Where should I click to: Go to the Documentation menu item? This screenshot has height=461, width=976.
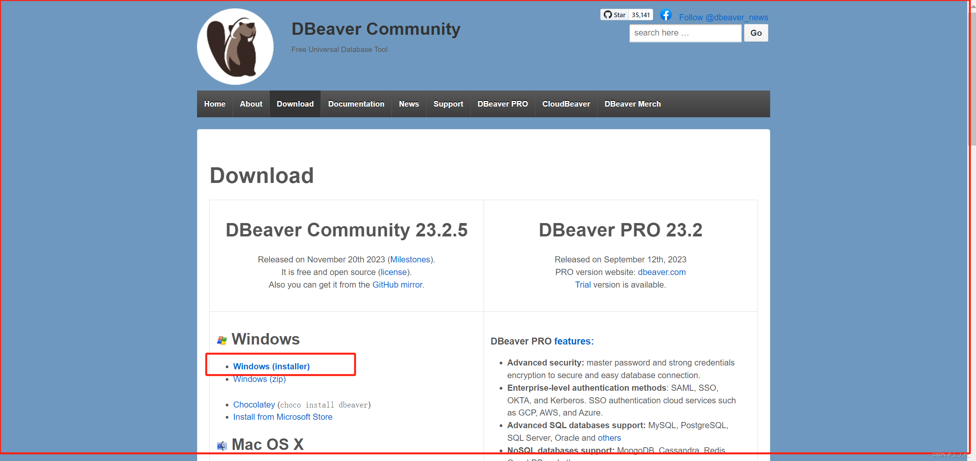pos(356,104)
